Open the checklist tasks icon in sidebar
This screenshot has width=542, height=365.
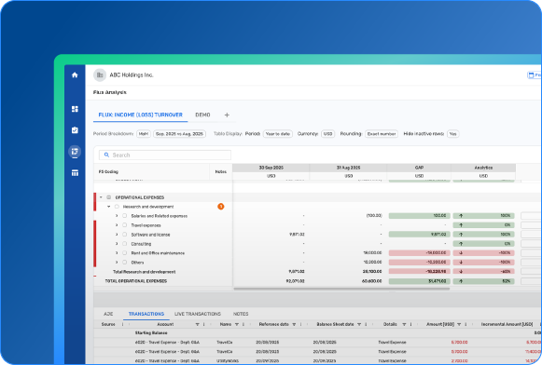click(75, 130)
